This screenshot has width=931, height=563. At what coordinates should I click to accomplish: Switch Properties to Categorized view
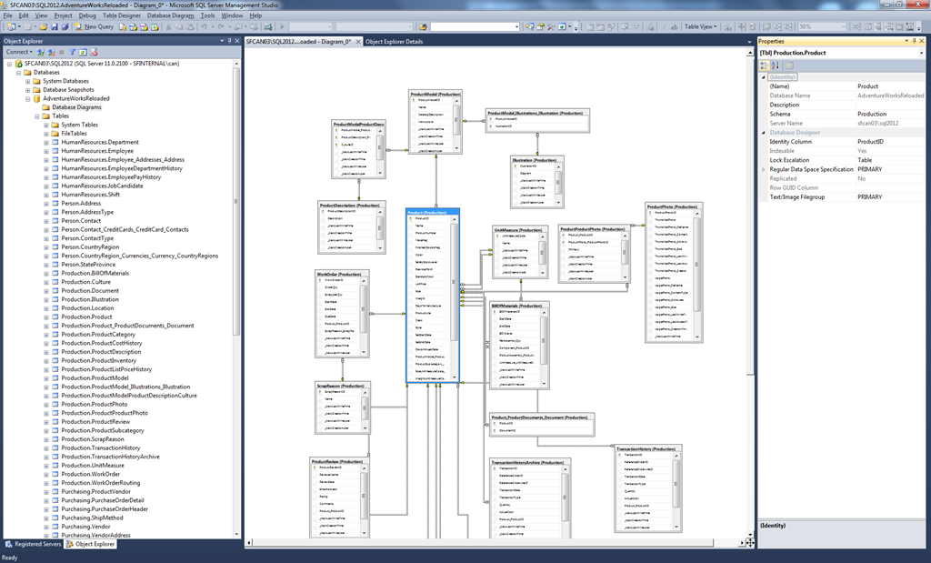pyautogui.click(x=765, y=65)
